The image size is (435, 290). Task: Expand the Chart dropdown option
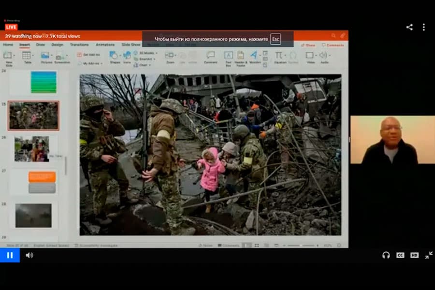143,65
